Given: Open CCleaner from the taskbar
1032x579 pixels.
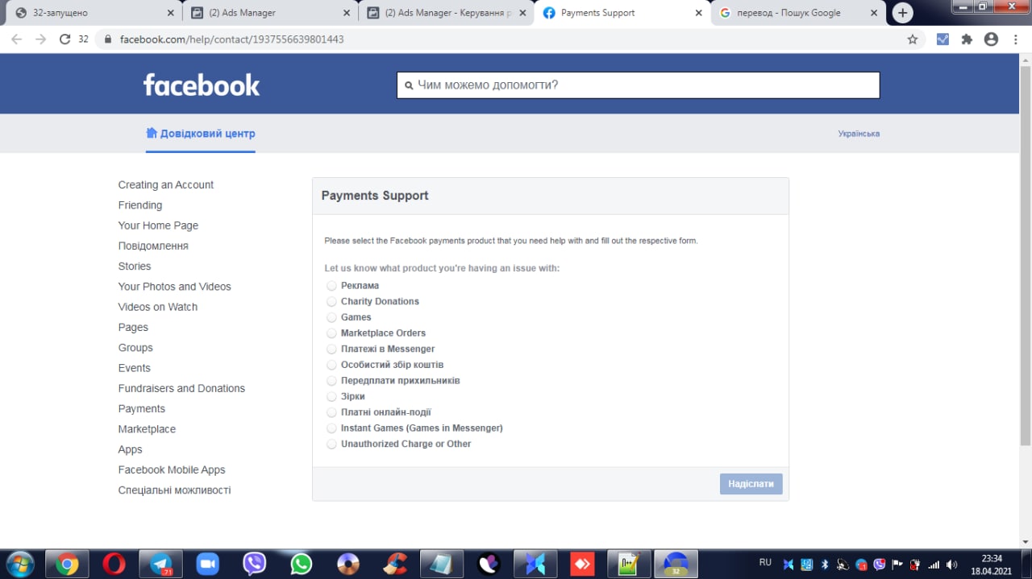Looking at the screenshot, I should point(395,564).
